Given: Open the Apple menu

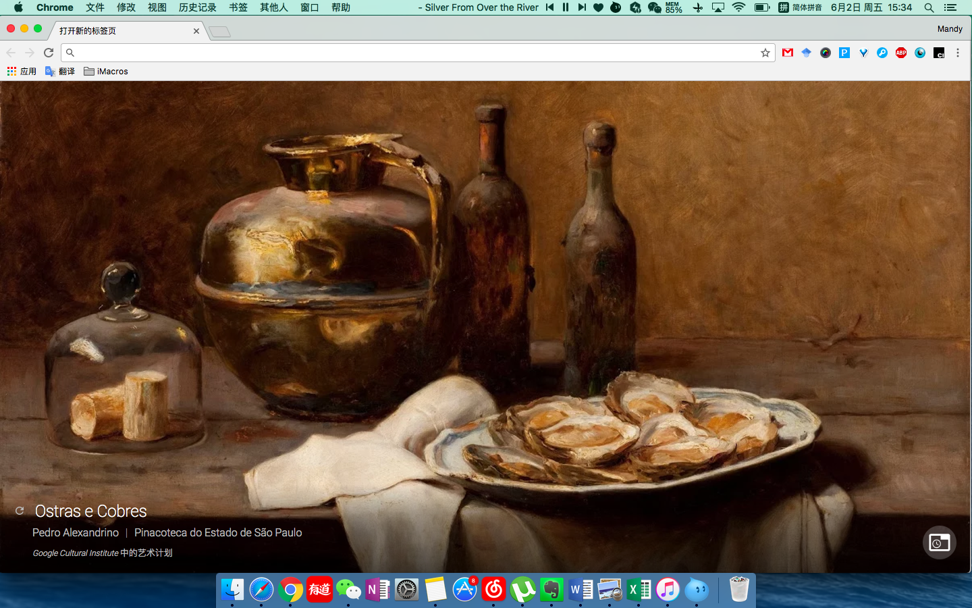Looking at the screenshot, I should tap(18, 7).
